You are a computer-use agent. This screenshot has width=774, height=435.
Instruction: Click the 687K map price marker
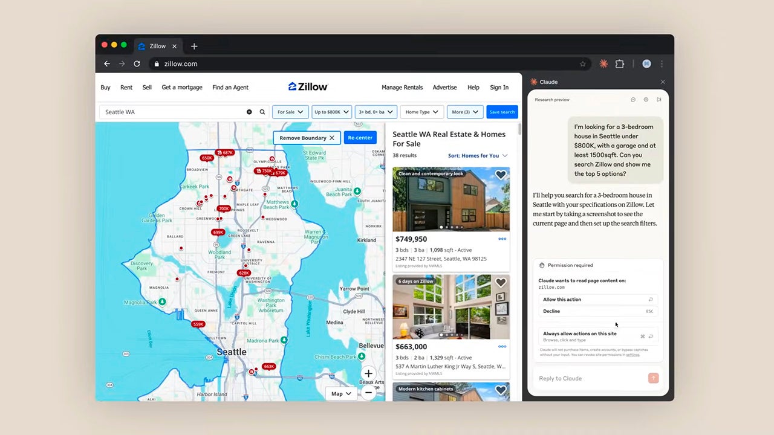click(x=226, y=153)
